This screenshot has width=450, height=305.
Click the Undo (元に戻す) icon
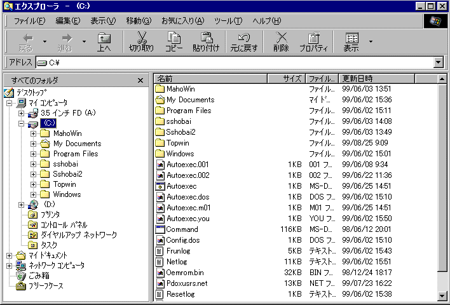tap(244, 37)
